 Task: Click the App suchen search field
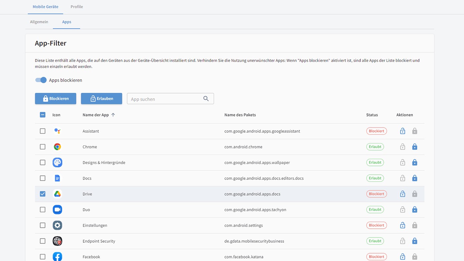click(x=164, y=99)
